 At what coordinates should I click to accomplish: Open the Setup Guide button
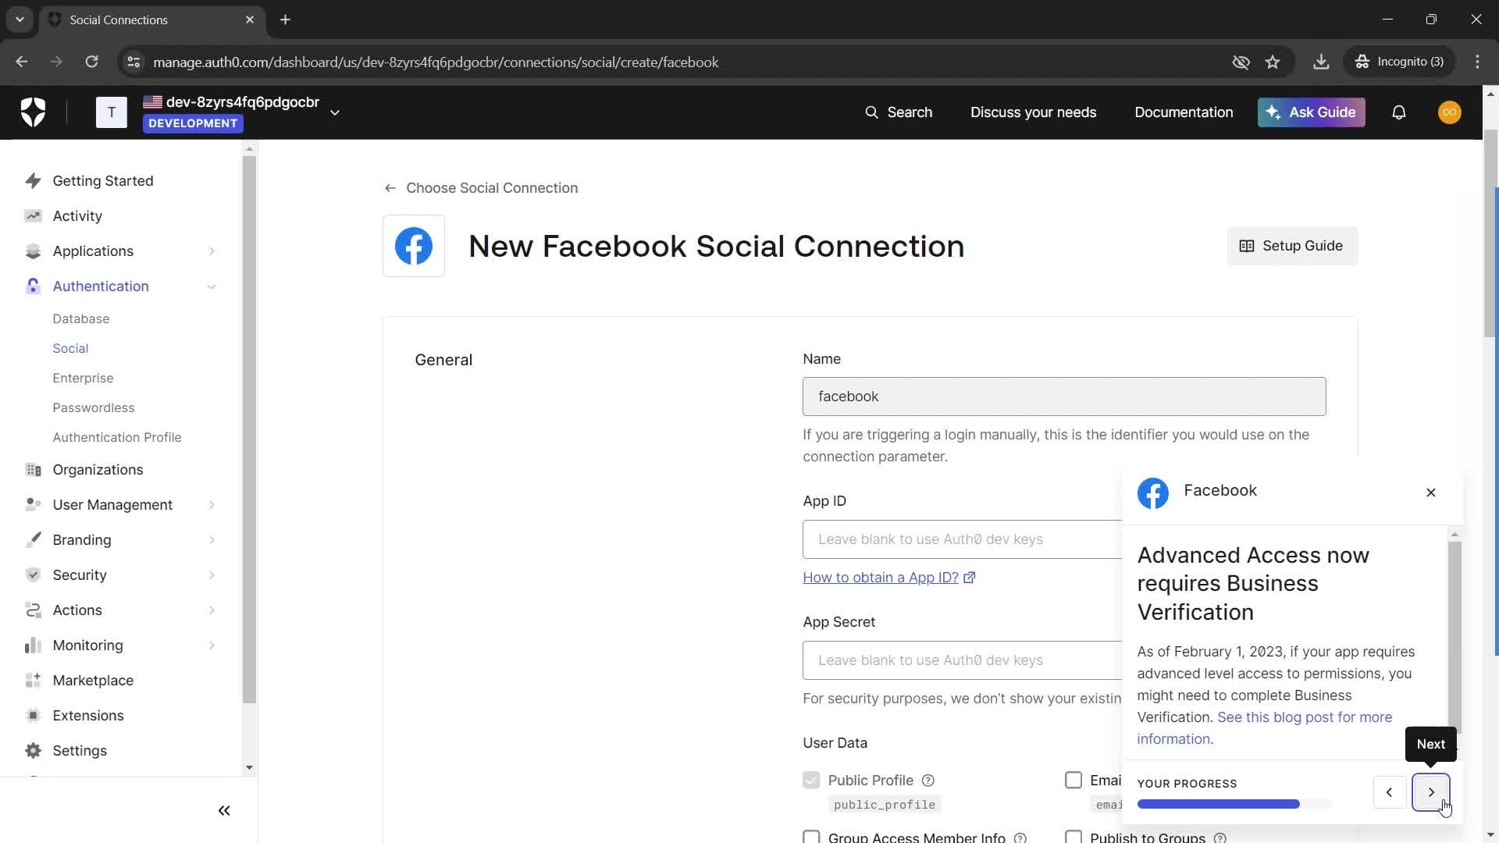tap(1292, 246)
